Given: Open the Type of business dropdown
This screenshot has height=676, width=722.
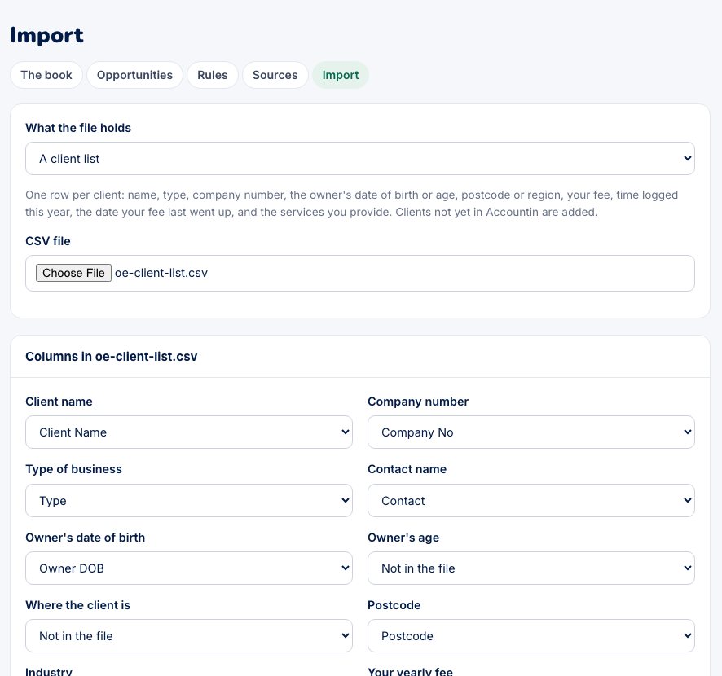Looking at the screenshot, I should pos(189,500).
